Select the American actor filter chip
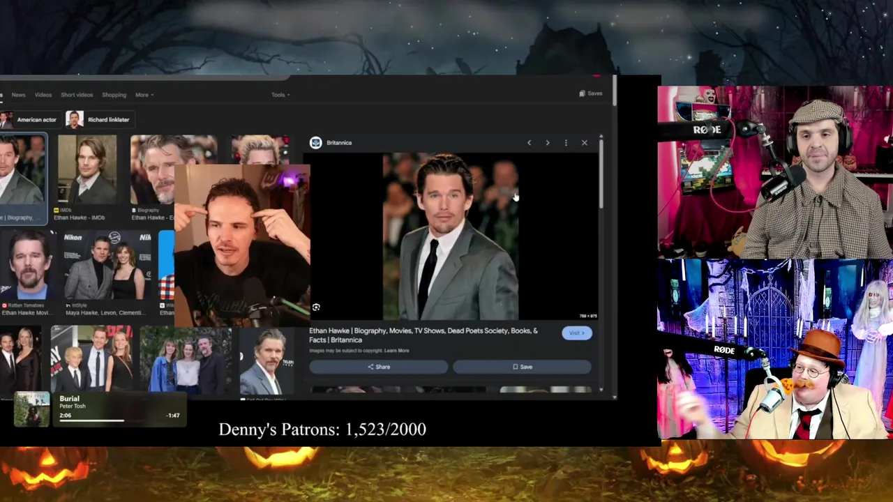Viewport: 893px width, 502px height. coord(29,119)
